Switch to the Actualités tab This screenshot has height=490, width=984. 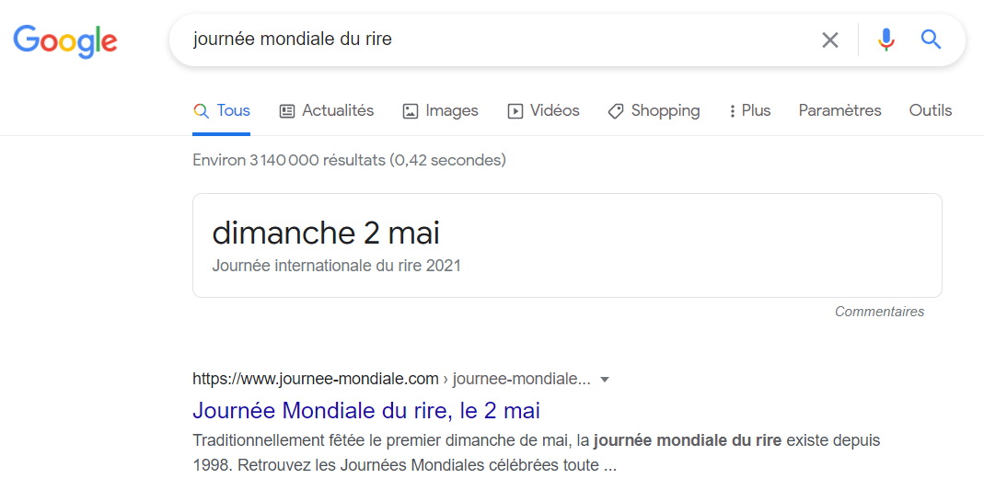[x=327, y=111]
